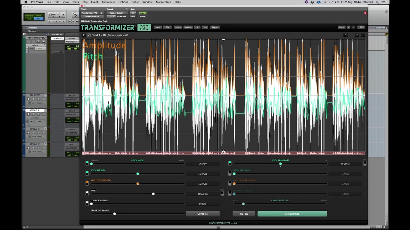The height and width of the screenshot is (230, 410).
Task: Open the insert position 'a' dropdown
Action: [x=102, y=13]
